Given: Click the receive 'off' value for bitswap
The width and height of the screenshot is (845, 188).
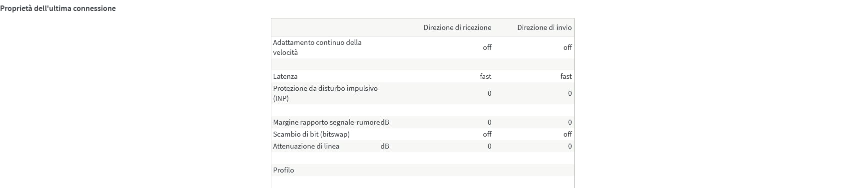Looking at the screenshot, I should (487, 134).
